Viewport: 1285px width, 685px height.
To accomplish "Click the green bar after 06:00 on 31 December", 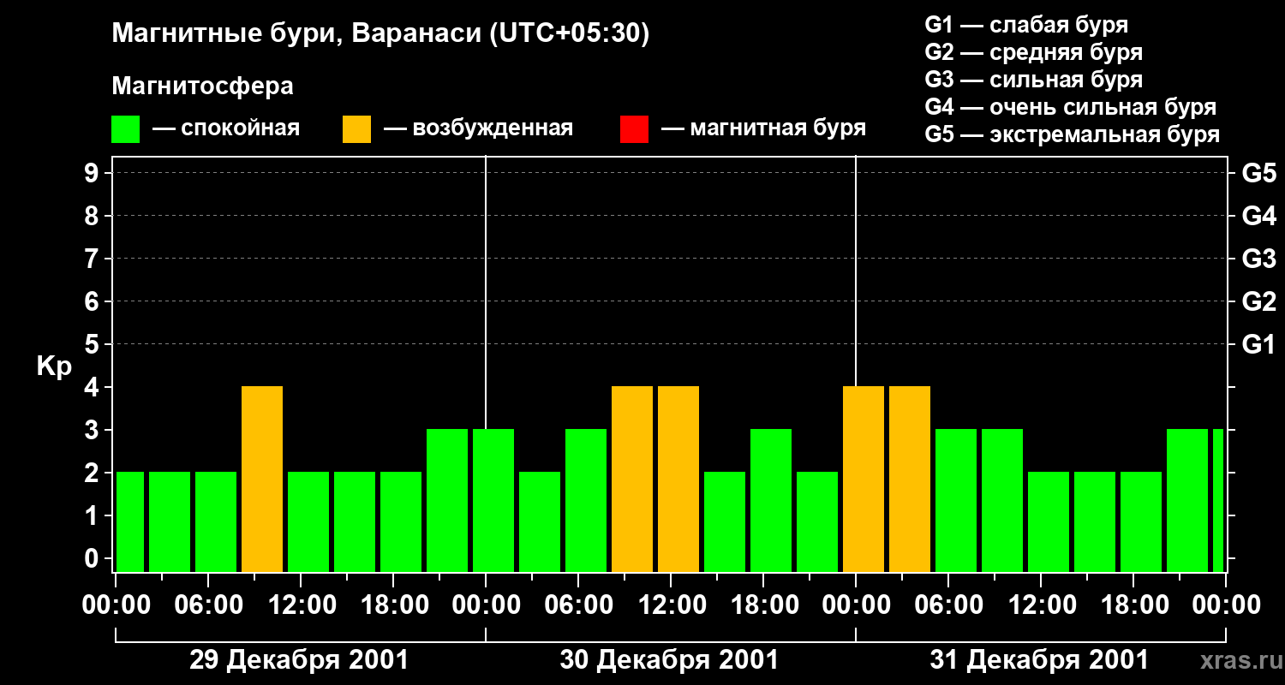I will [956, 501].
